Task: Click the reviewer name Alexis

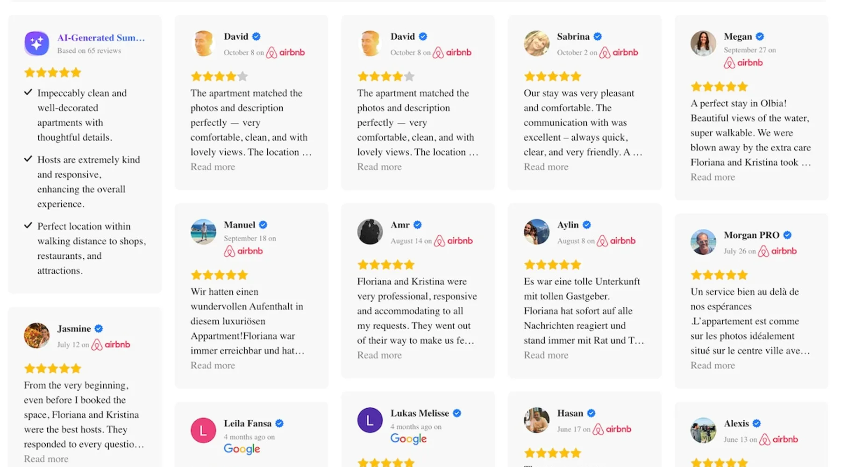Action: (x=736, y=424)
